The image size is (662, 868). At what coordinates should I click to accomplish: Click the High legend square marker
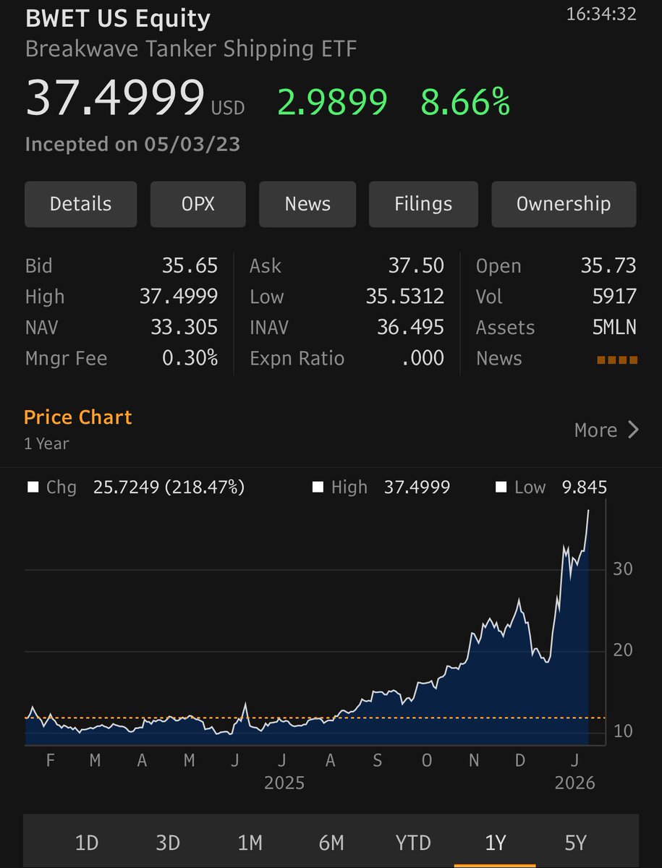click(317, 488)
